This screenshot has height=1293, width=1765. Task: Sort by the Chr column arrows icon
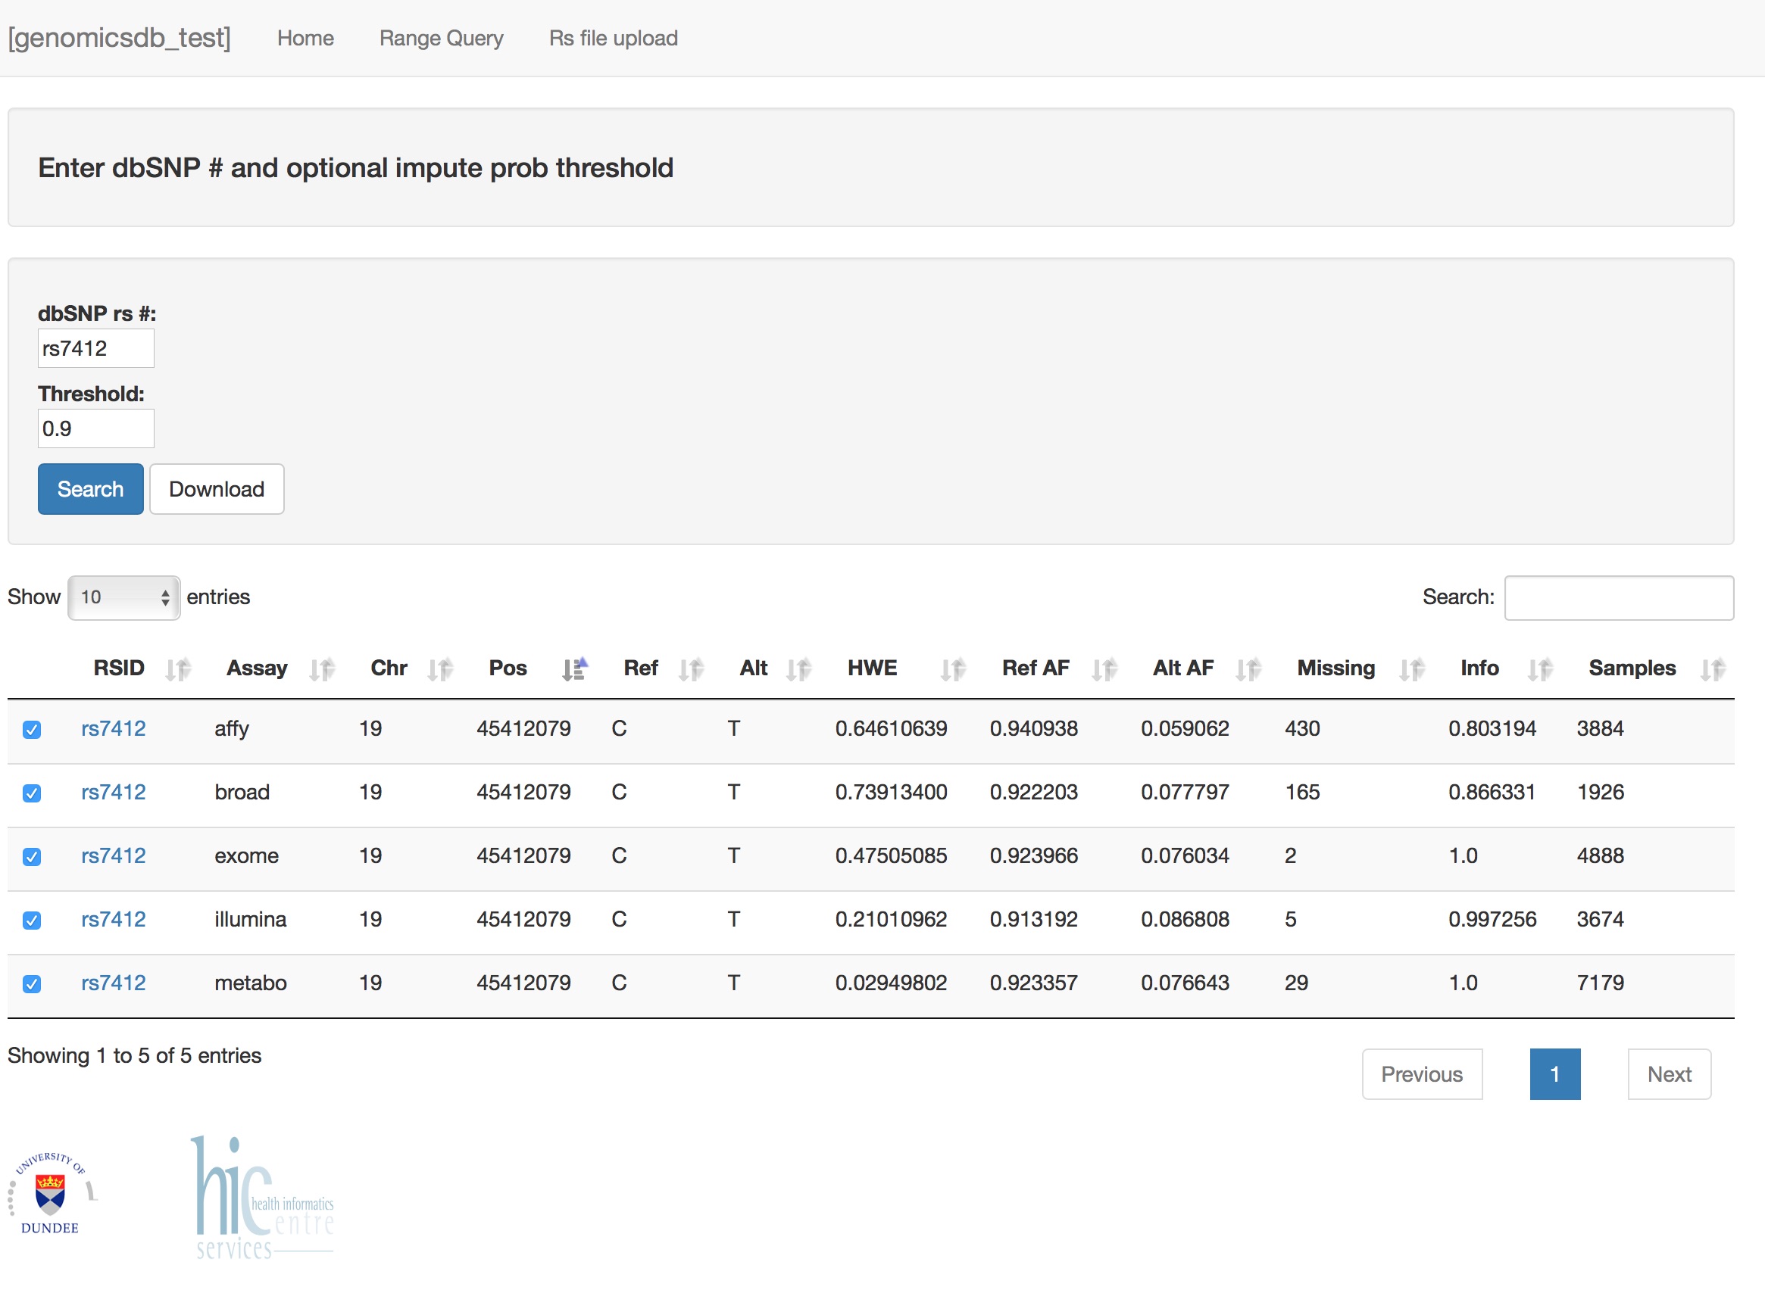click(440, 670)
